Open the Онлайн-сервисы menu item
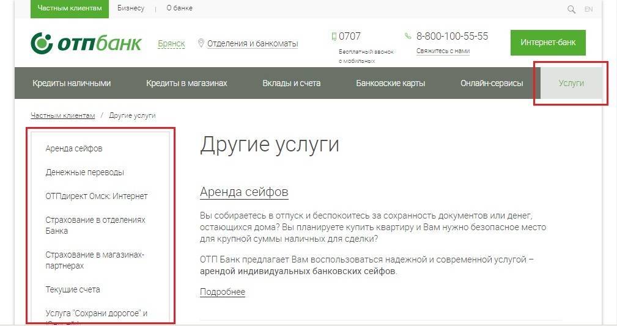This screenshot has width=617, height=326. click(492, 83)
